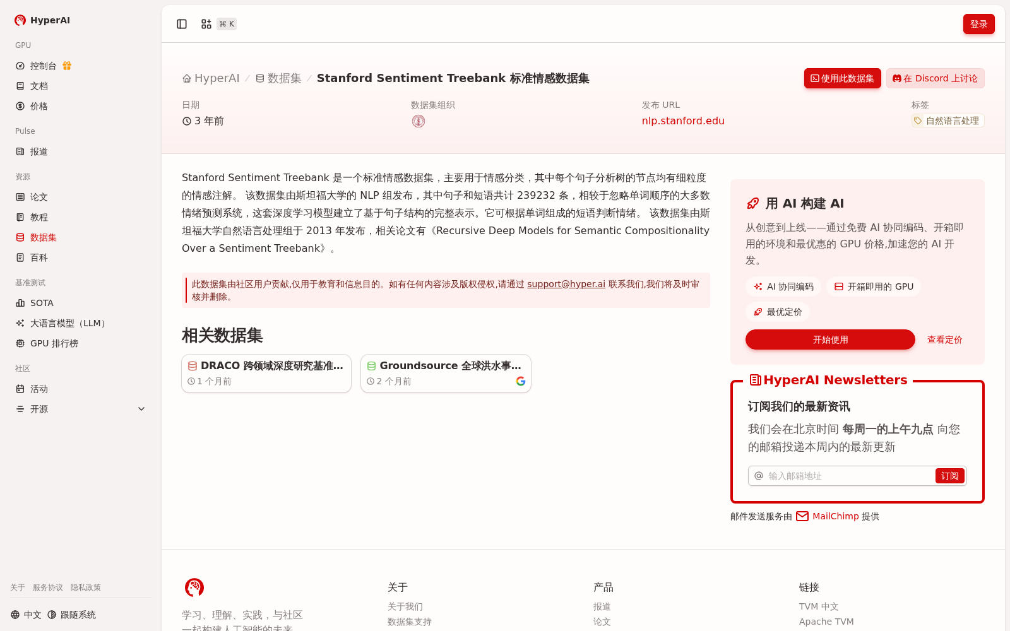Open the command search ⌘K icon
This screenshot has width=1010, height=631.
[x=206, y=24]
